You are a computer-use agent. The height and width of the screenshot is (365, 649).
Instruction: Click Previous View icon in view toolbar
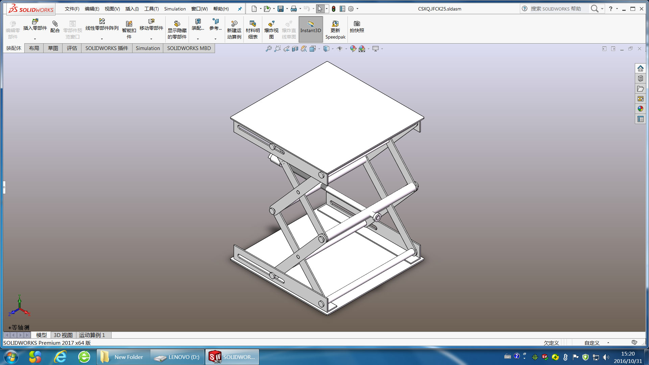pyautogui.click(x=286, y=49)
